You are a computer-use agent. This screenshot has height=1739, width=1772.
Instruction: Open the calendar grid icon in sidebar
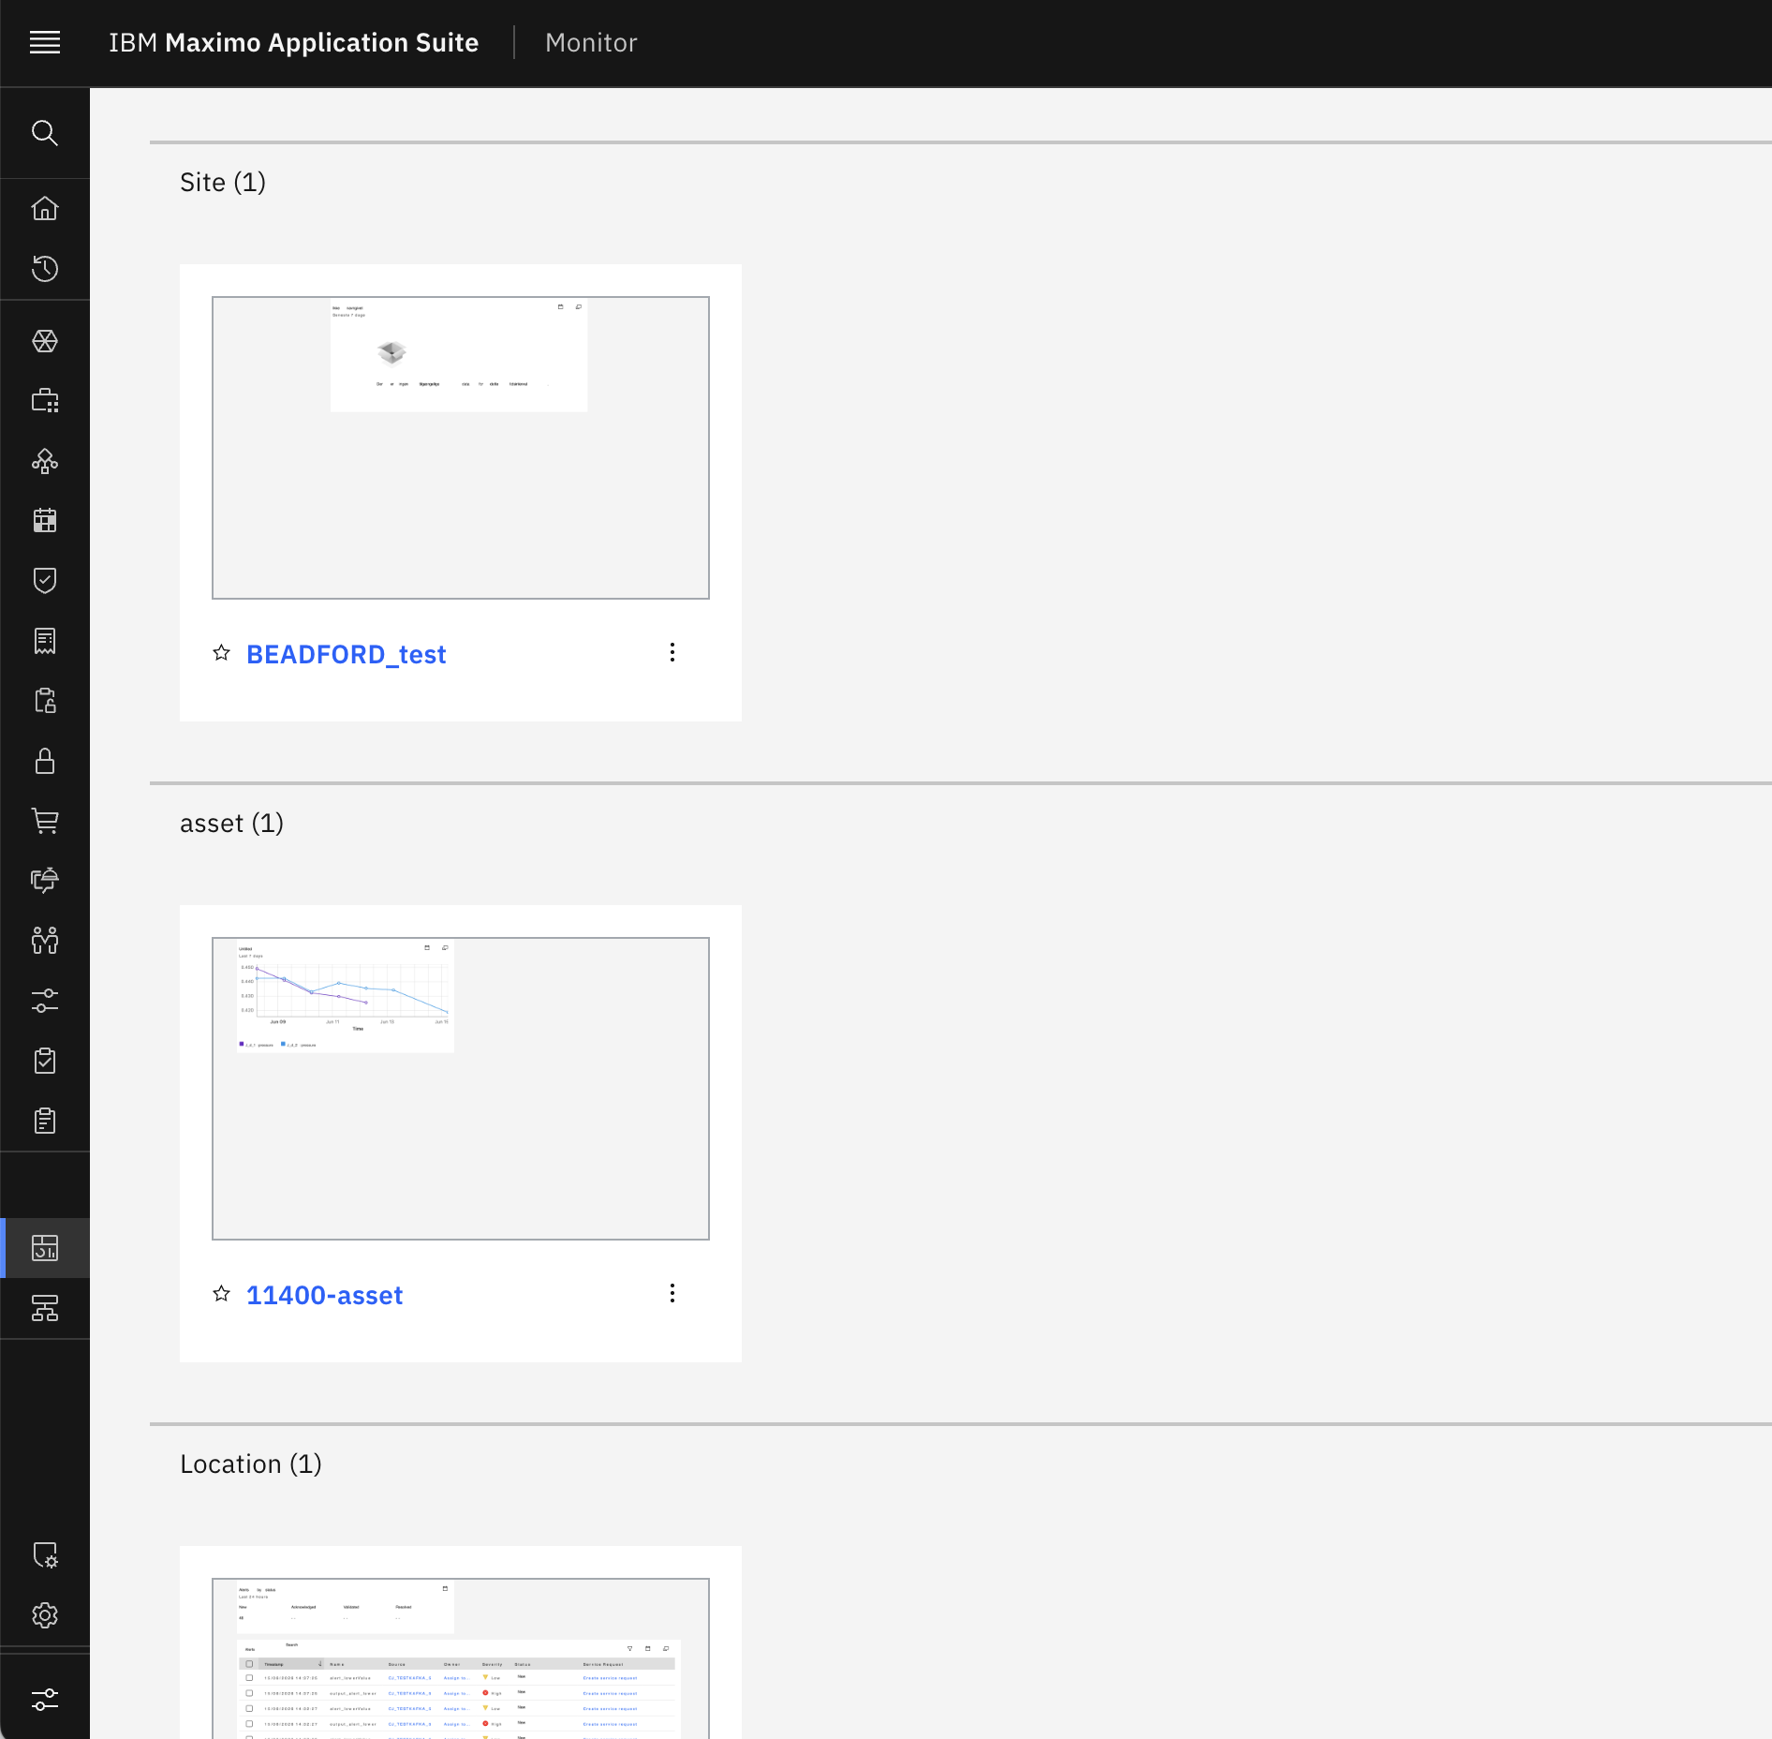tap(45, 521)
